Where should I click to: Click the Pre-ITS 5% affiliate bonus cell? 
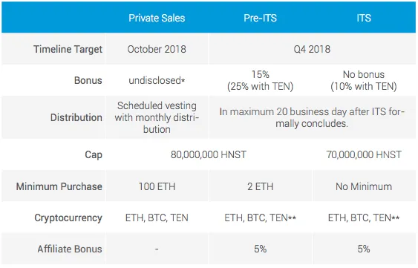(260, 249)
